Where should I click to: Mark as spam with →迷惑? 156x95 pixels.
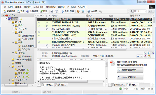pos(92,11)
